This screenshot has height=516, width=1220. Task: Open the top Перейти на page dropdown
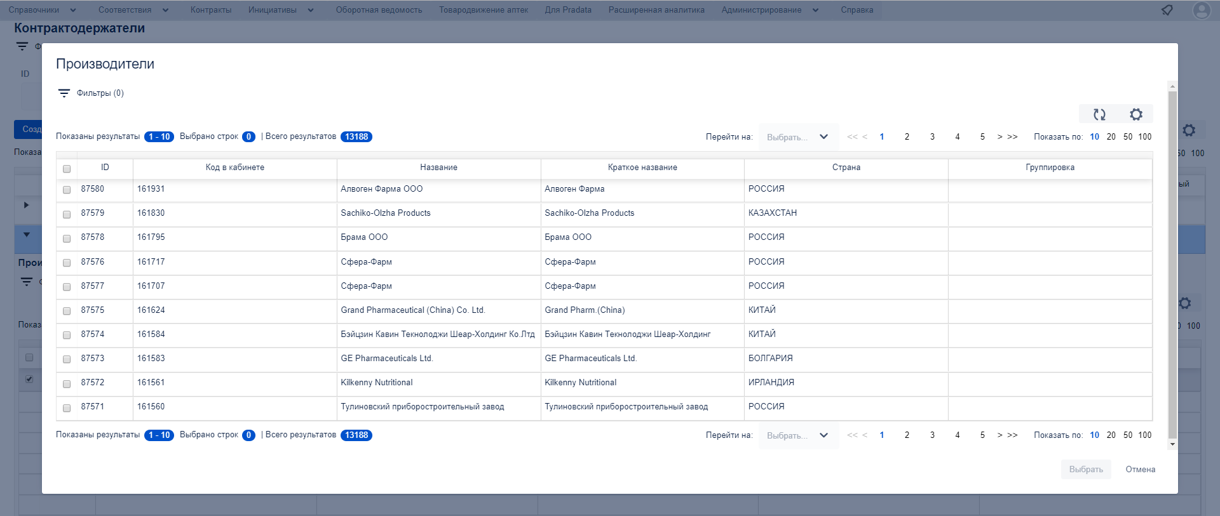798,137
